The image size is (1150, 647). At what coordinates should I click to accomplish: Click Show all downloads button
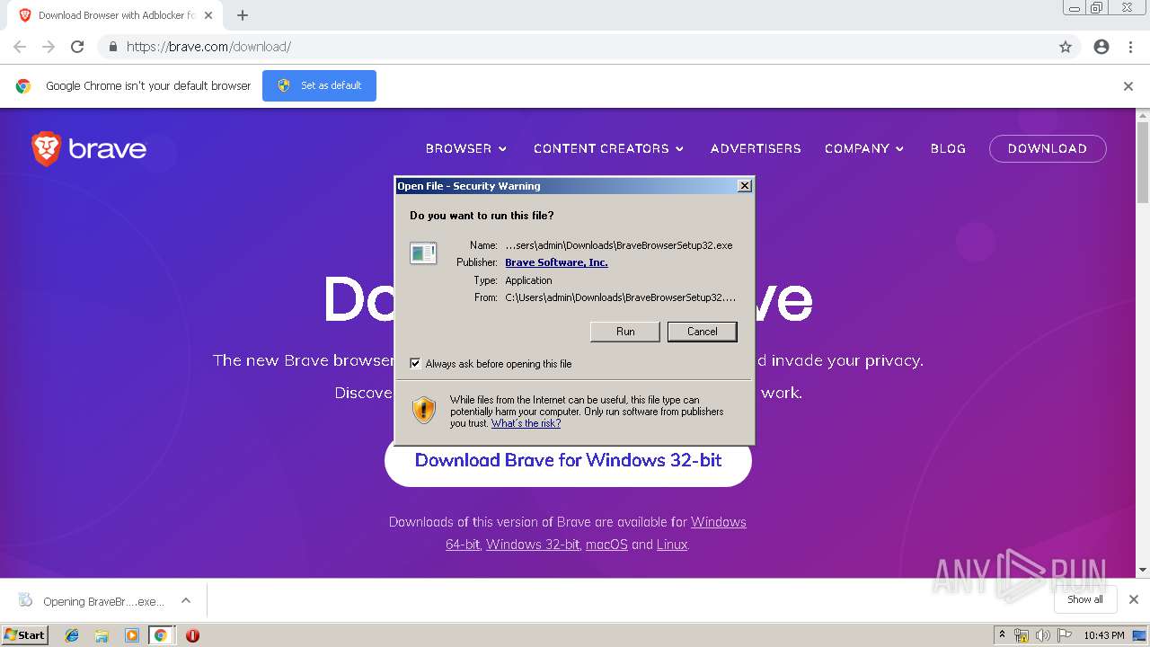coord(1085,599)
